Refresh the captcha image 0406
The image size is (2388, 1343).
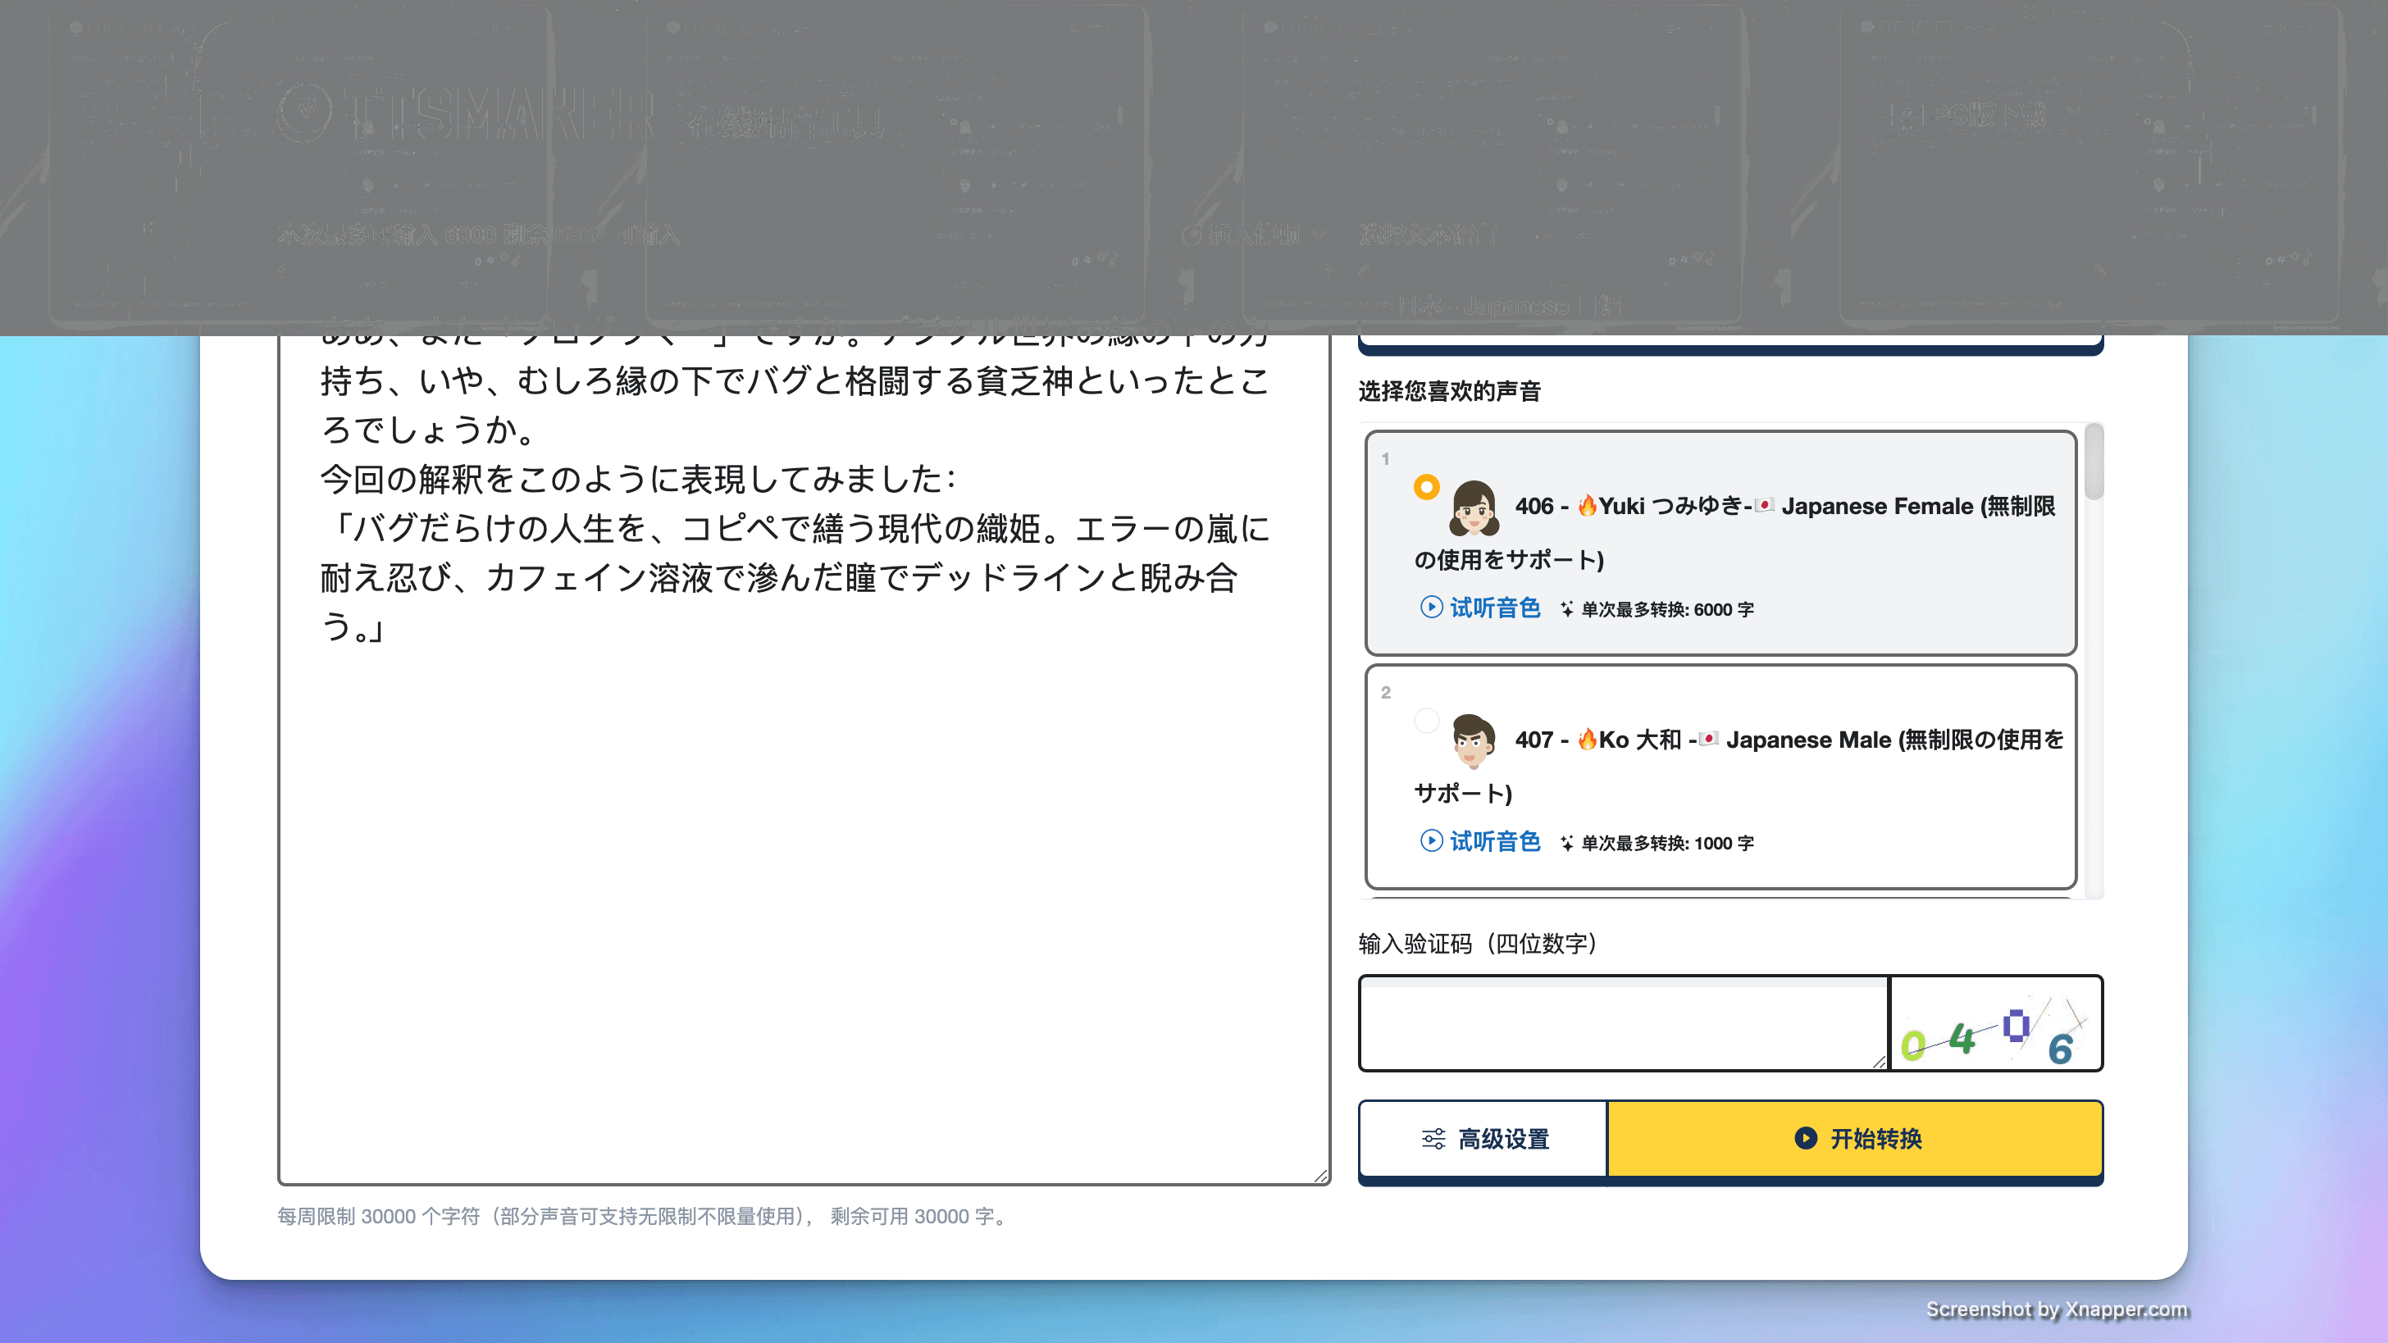pyautogui.click(x=1995, y=1023)
